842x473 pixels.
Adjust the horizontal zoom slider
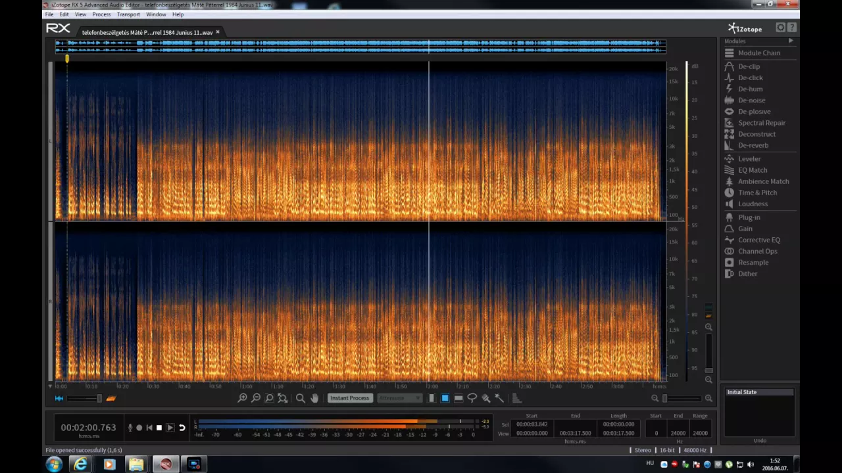[681, 398]
